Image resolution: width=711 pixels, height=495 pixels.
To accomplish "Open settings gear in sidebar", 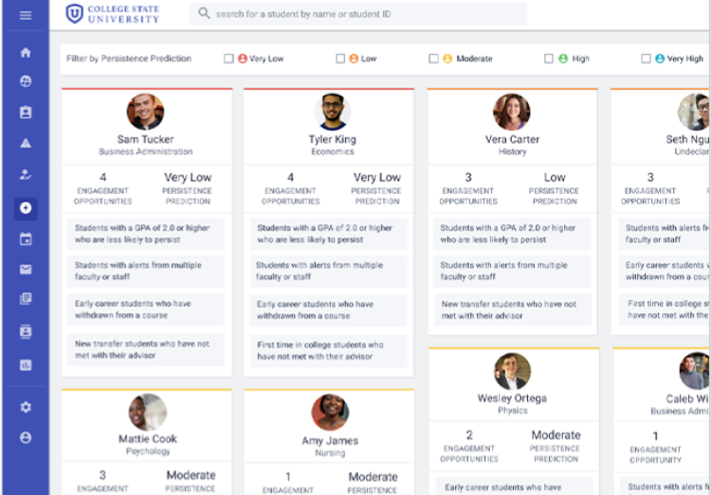I will click(x=26, y=407).
